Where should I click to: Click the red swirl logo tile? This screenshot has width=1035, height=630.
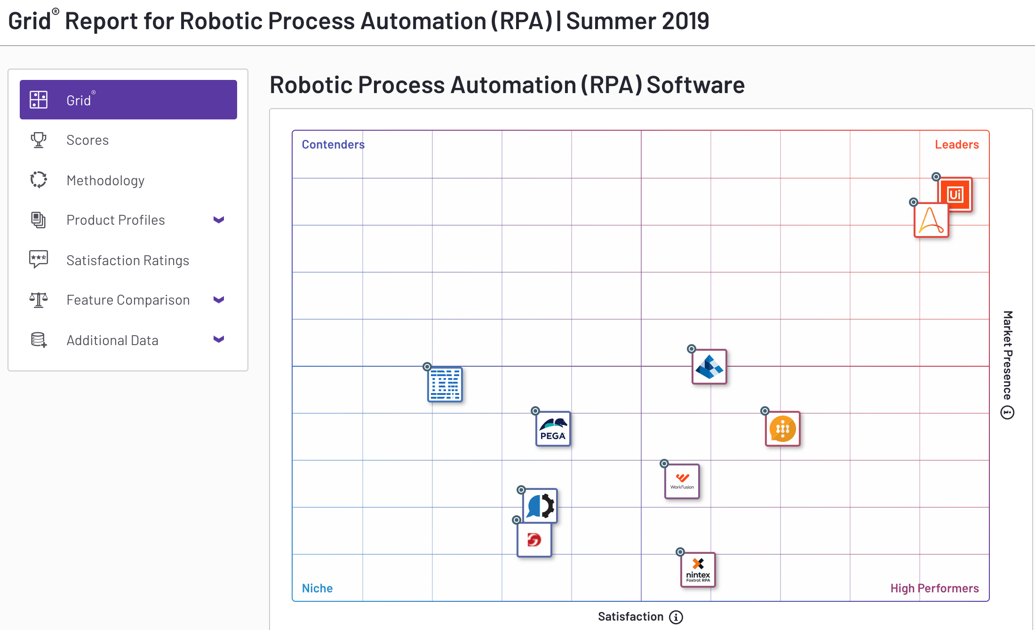click(534, 540)
